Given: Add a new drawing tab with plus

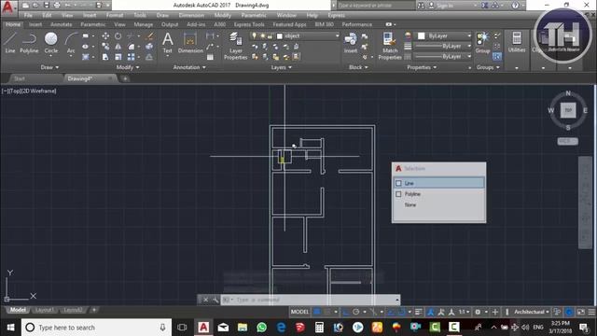Looking at the screenshot, I should tap(125, 78).
